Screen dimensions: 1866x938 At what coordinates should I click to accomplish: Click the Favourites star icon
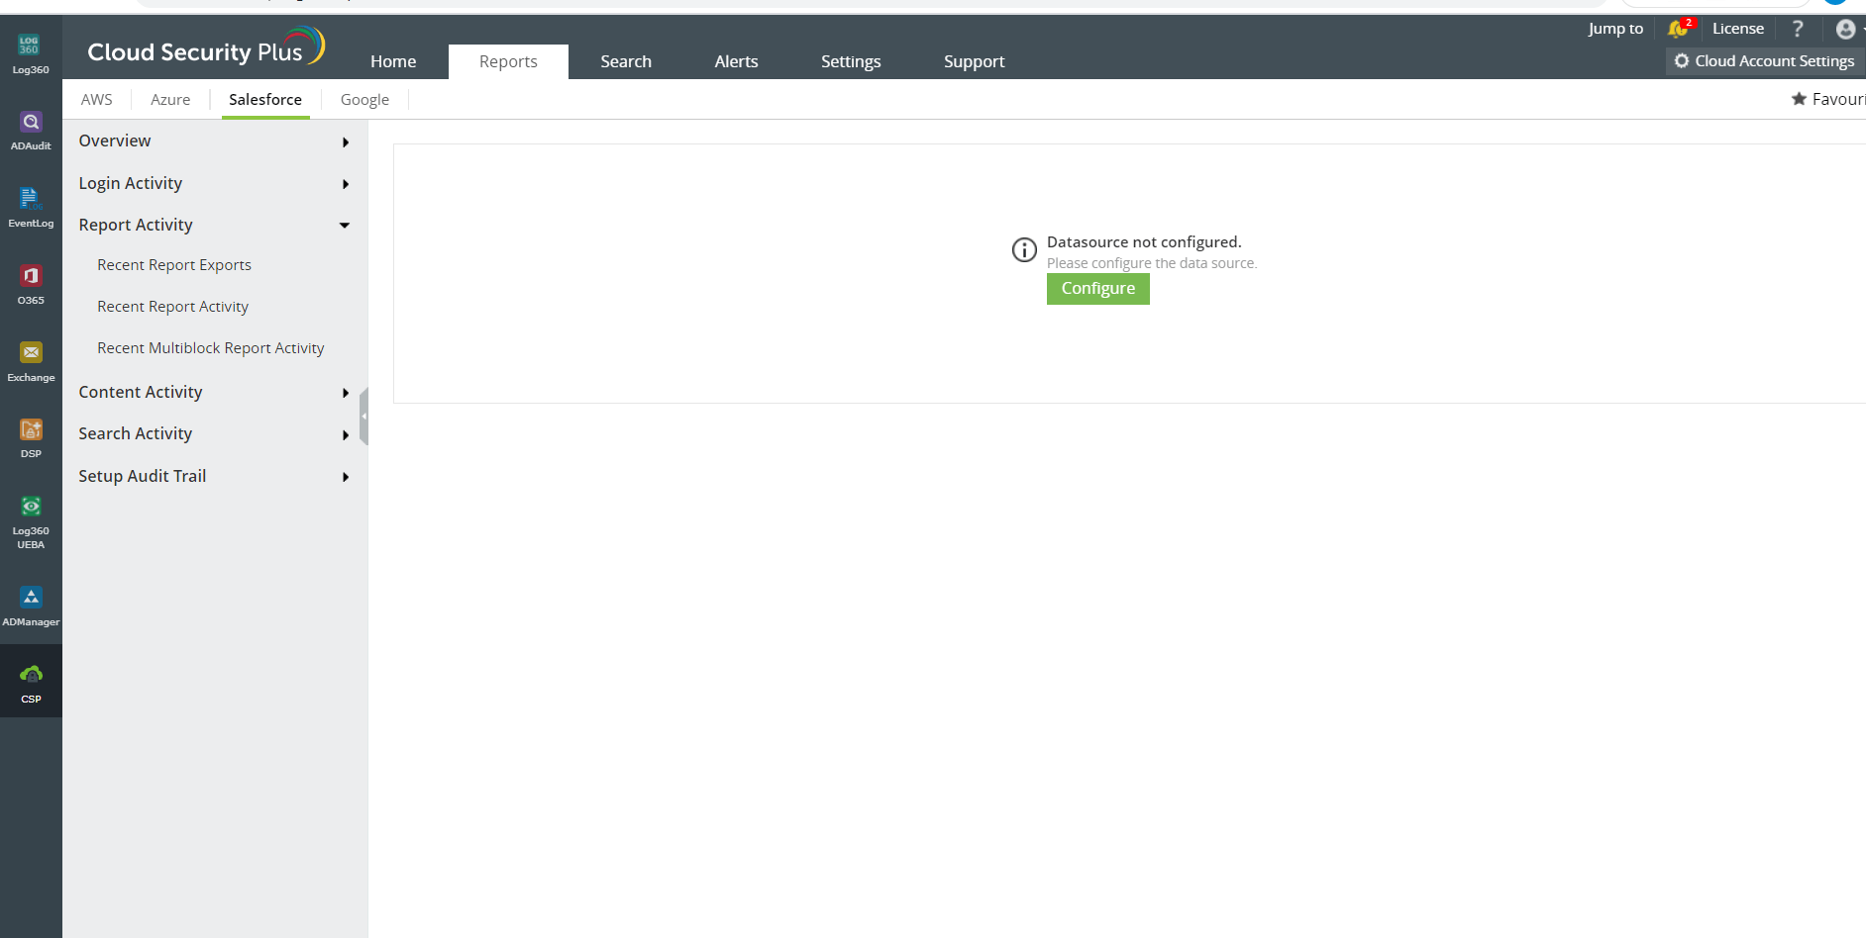point(1799,99)
